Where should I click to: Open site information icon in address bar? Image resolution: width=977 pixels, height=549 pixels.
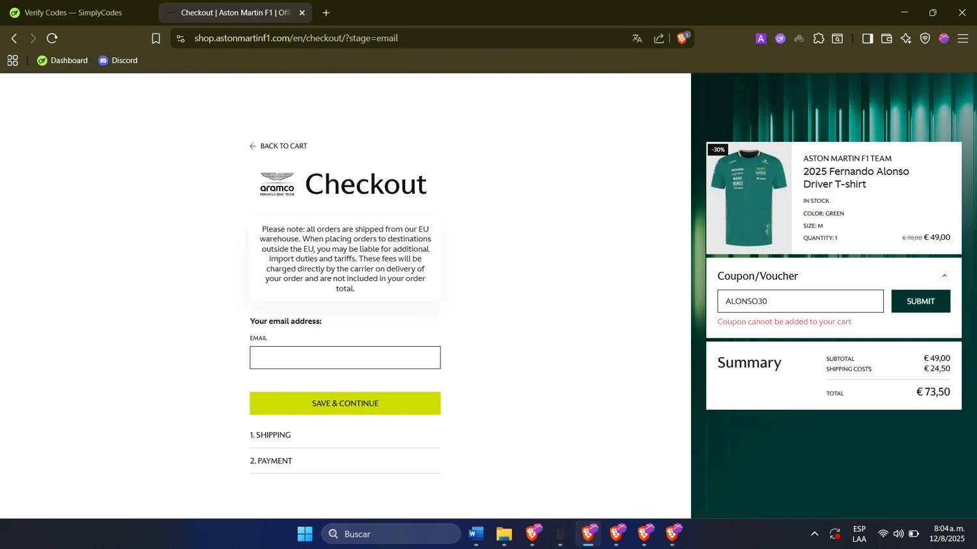181,38
